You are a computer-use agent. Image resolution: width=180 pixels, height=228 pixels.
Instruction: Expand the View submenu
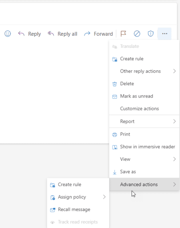click(x=144, y=159)
